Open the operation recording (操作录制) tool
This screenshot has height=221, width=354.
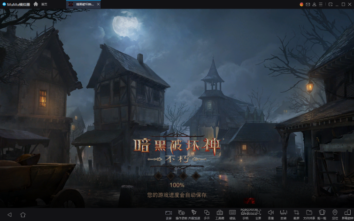pyautogui.click(x=181, y=213)
